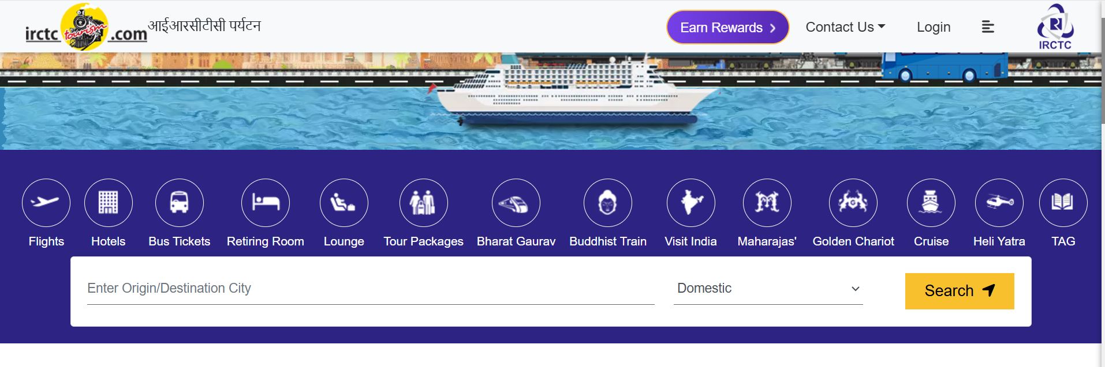The image size is (1105, 367).
Task: Select the Lounge icon
Action: [x=344, y=203]
